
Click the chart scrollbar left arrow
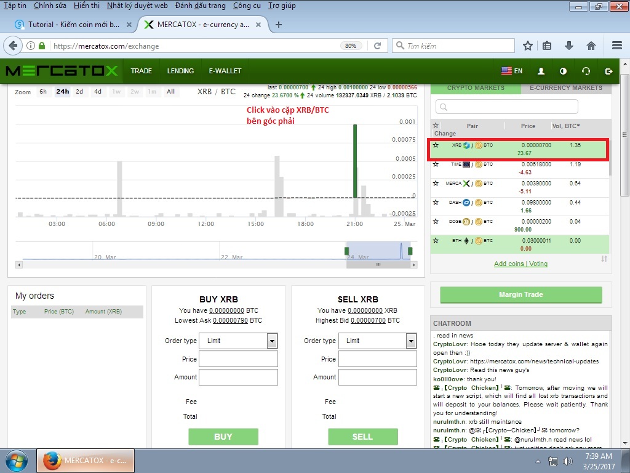(x=19, y=265)
